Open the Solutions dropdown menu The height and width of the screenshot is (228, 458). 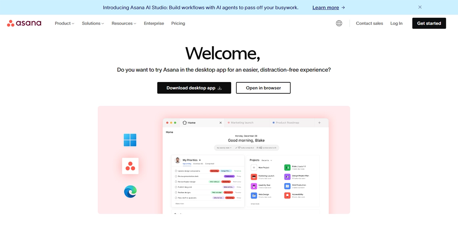click(93, 23)
